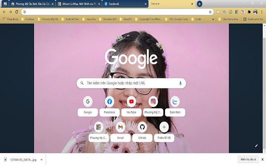Open the YouTube shortcut tile
266x166 pixels.
[131, 106]
